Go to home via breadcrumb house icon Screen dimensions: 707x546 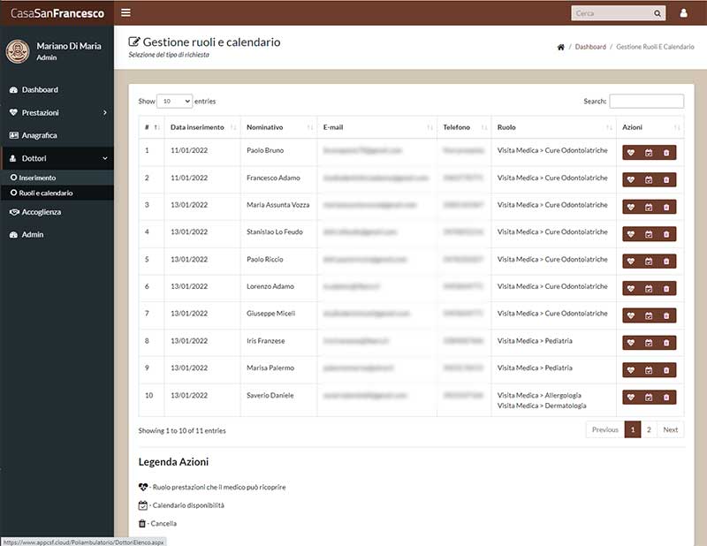(x=561, y=47)
